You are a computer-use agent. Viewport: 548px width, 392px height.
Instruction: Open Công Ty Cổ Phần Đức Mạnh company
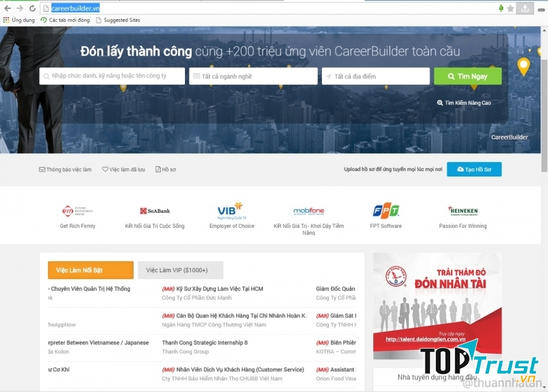pyautogui.click(x=197, y=298)
